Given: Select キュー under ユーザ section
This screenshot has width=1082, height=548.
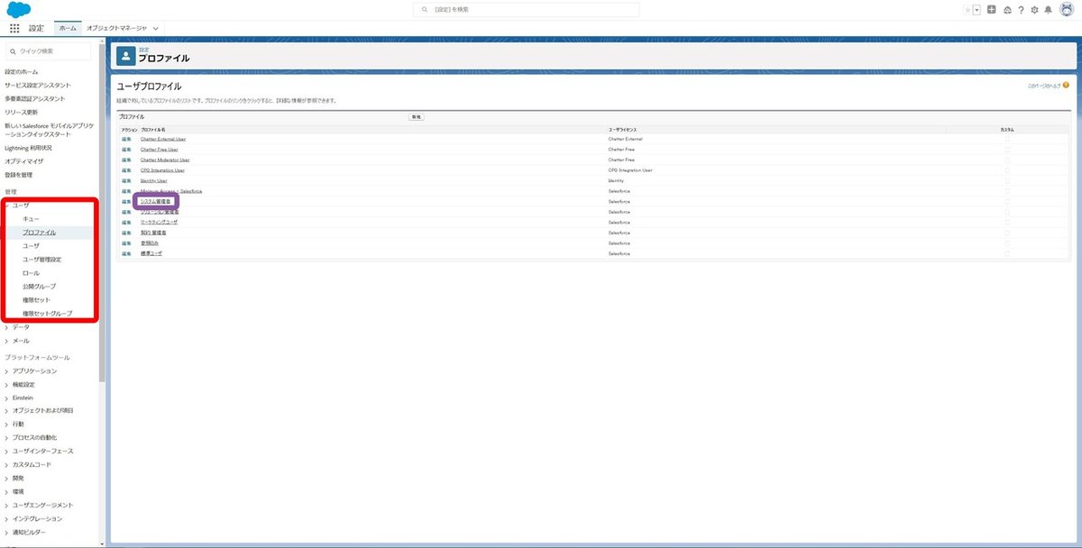Looking at the screenshot, I should coord(31,219).
